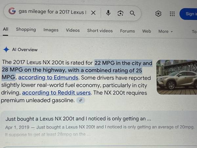The image size is (197, 148).
Task: Click the Google logo icon
Action: [12, 11]
